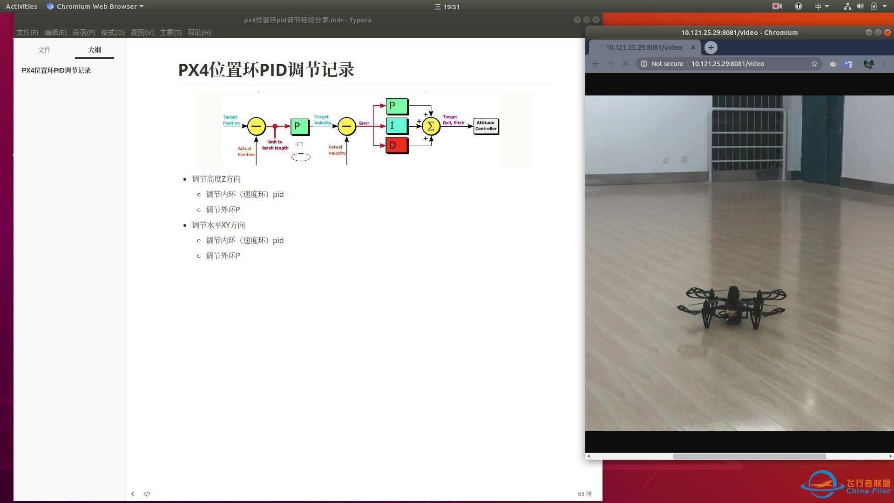Click the bookmark star icon in Chromium

click(814, 64)
